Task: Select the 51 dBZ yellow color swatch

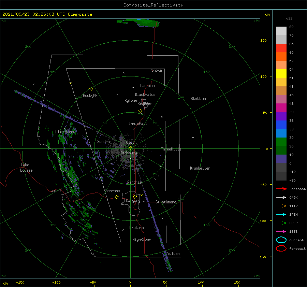Action: (x=281, y=73)
